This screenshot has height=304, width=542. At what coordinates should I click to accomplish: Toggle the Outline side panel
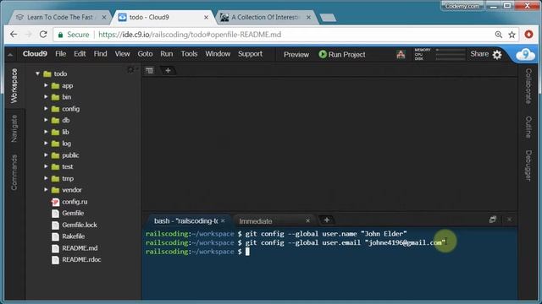click(528, 127)
